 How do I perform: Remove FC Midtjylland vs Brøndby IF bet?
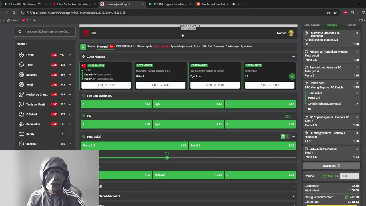[357, 133]
